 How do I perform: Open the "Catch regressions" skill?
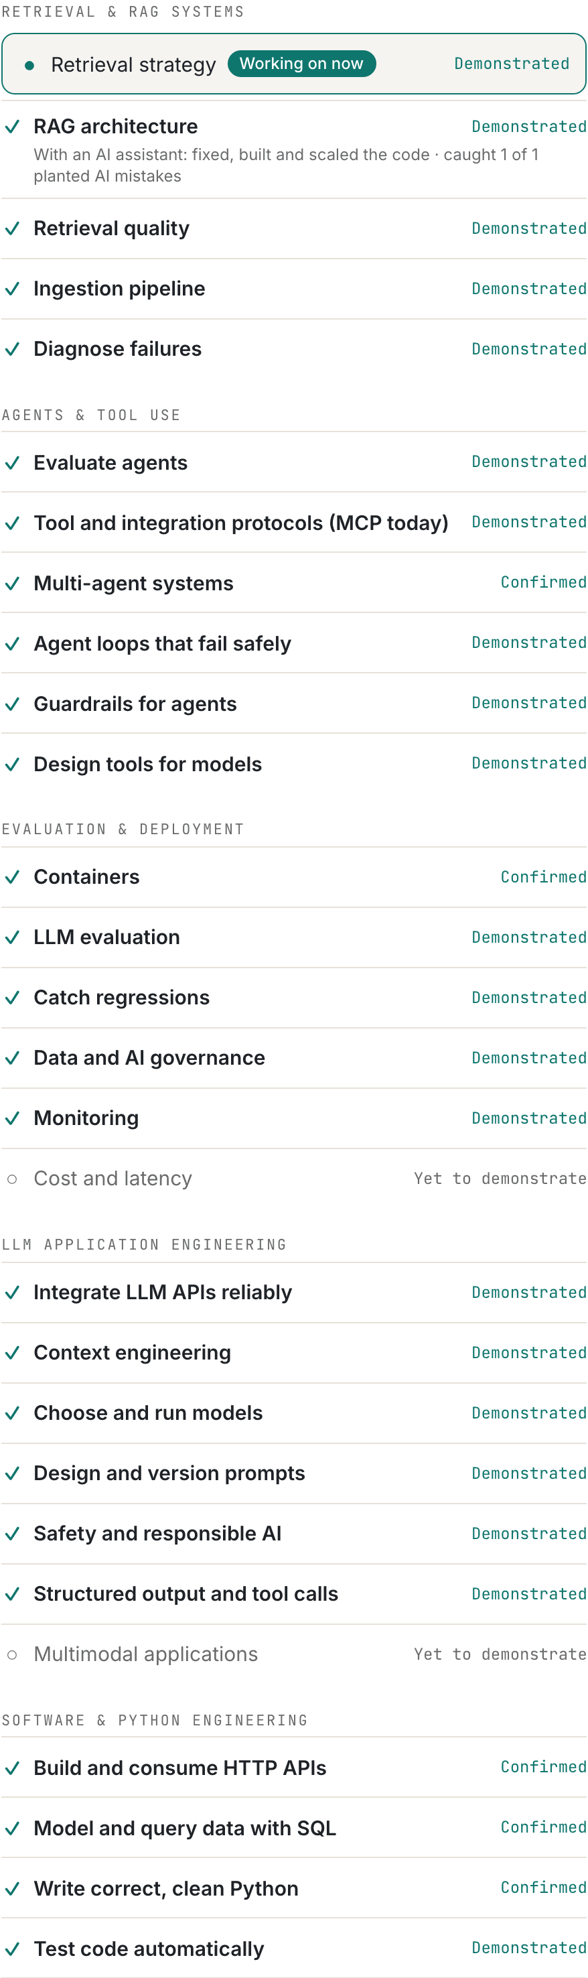(122, 998)
